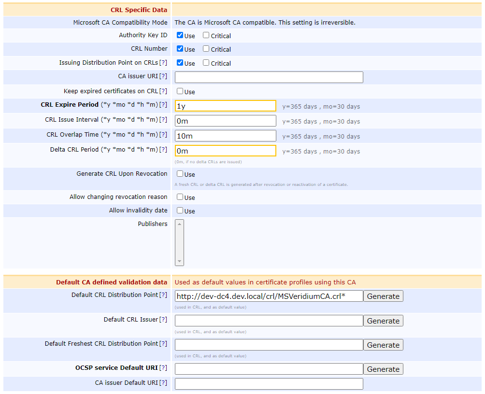485x394 pixels.
Task: Open help [?] for CA issuer URI
Action: [x=163, y=76]
